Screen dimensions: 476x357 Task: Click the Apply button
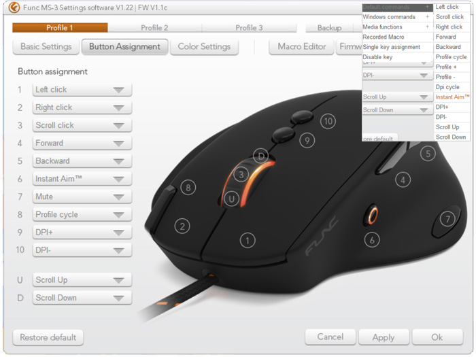(x=384, y=337)
